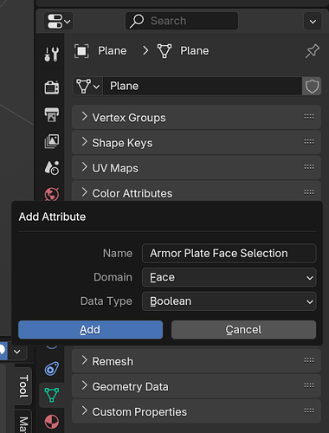Click the Plane mesh name in breadcrumb
Image resolution: width=329 pixels, height=433 pixels.
pyautogui.click(x=195, y=51)
